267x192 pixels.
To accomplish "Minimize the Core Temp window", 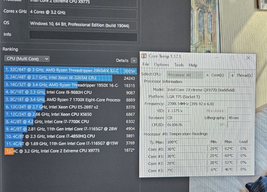I will tap(217, 57).
